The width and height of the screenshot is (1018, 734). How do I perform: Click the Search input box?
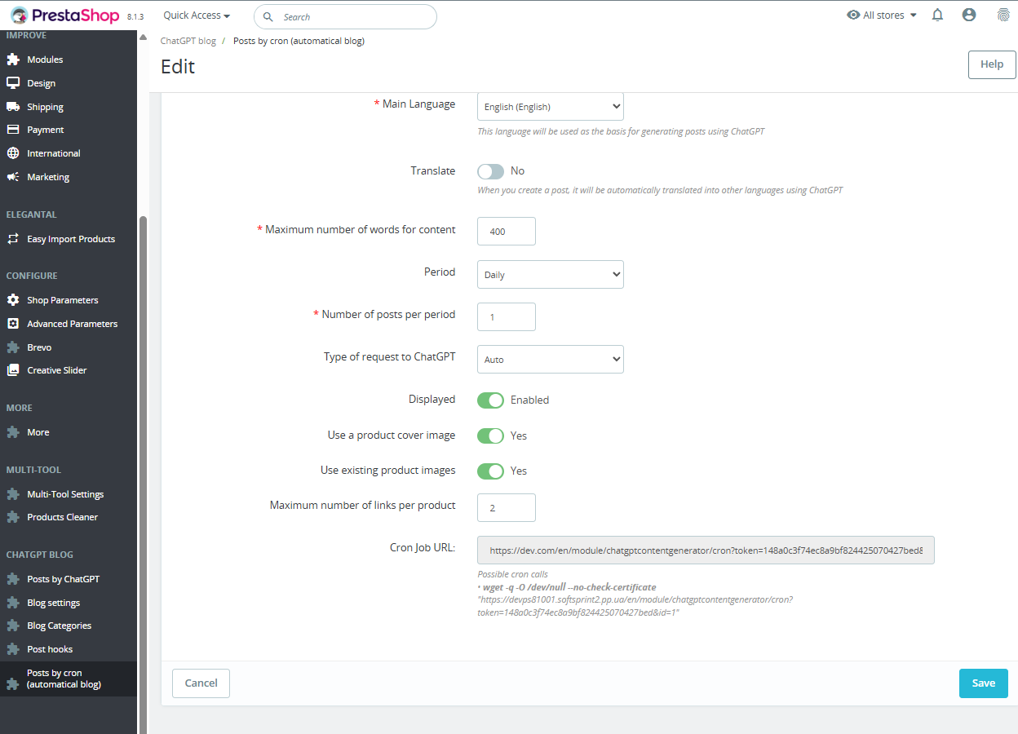(345, 17)
